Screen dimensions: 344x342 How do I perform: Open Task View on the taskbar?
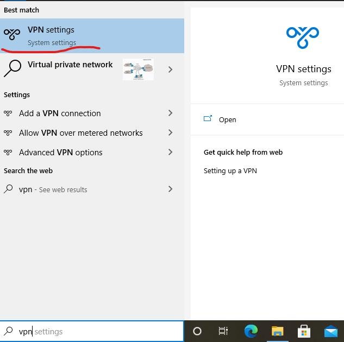(223, 331)
